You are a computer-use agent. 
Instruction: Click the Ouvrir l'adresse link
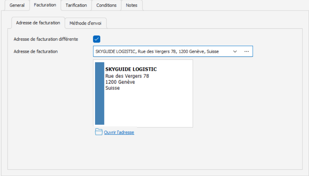[119, 132]
